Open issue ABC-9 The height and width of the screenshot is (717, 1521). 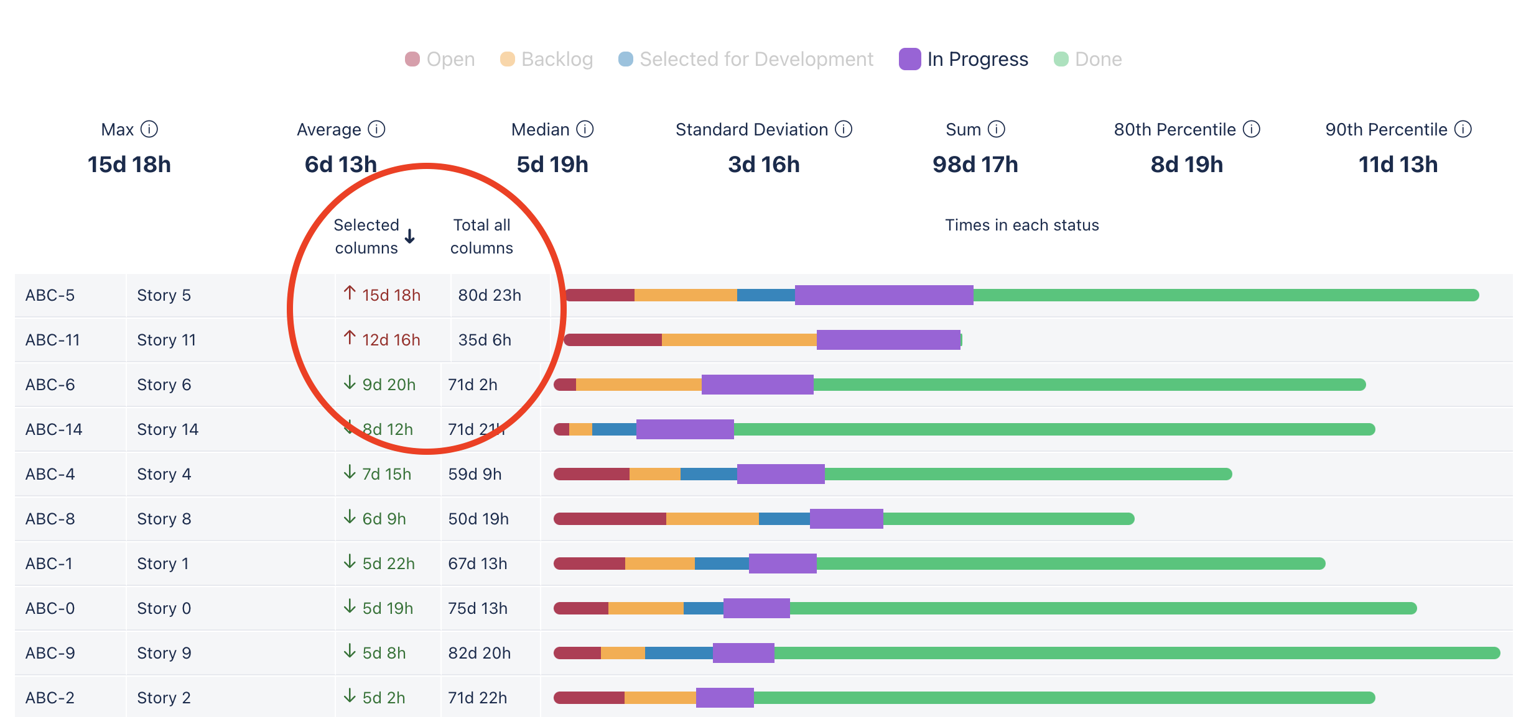tap(50, 653)
